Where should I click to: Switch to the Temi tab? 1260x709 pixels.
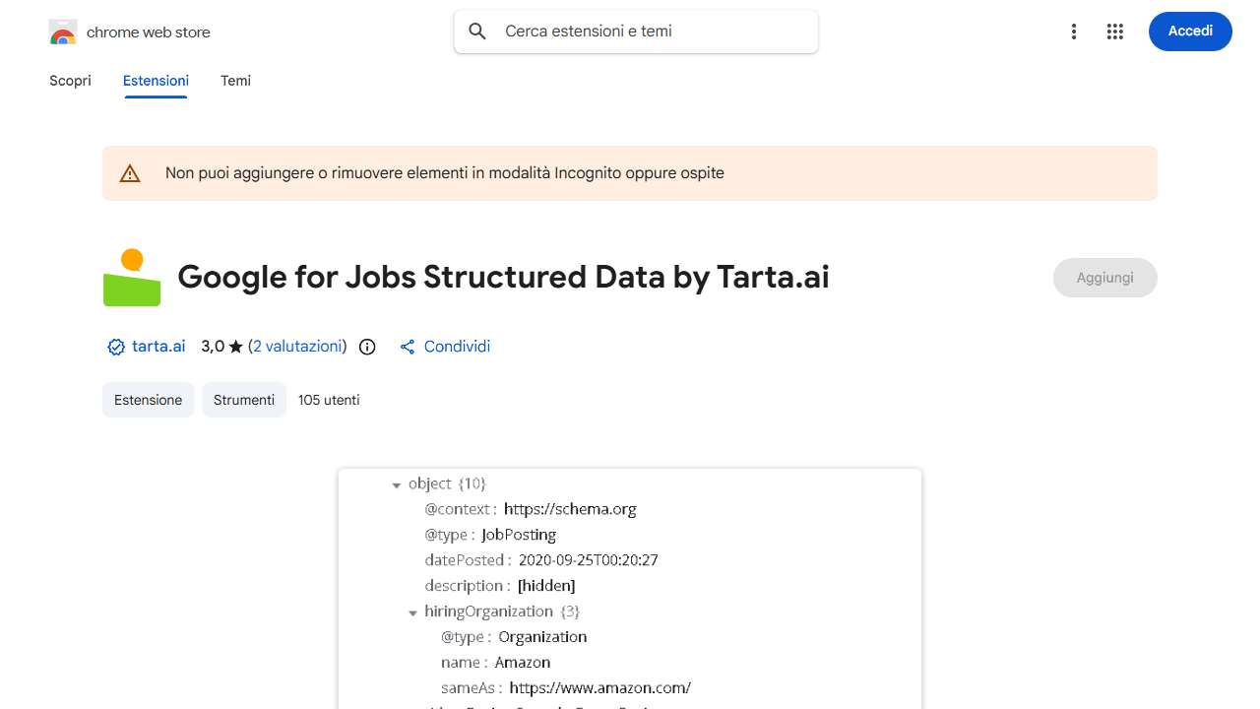(x=235, y=81)
